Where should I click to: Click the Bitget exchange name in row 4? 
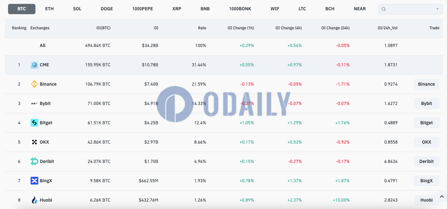point(46,123)
